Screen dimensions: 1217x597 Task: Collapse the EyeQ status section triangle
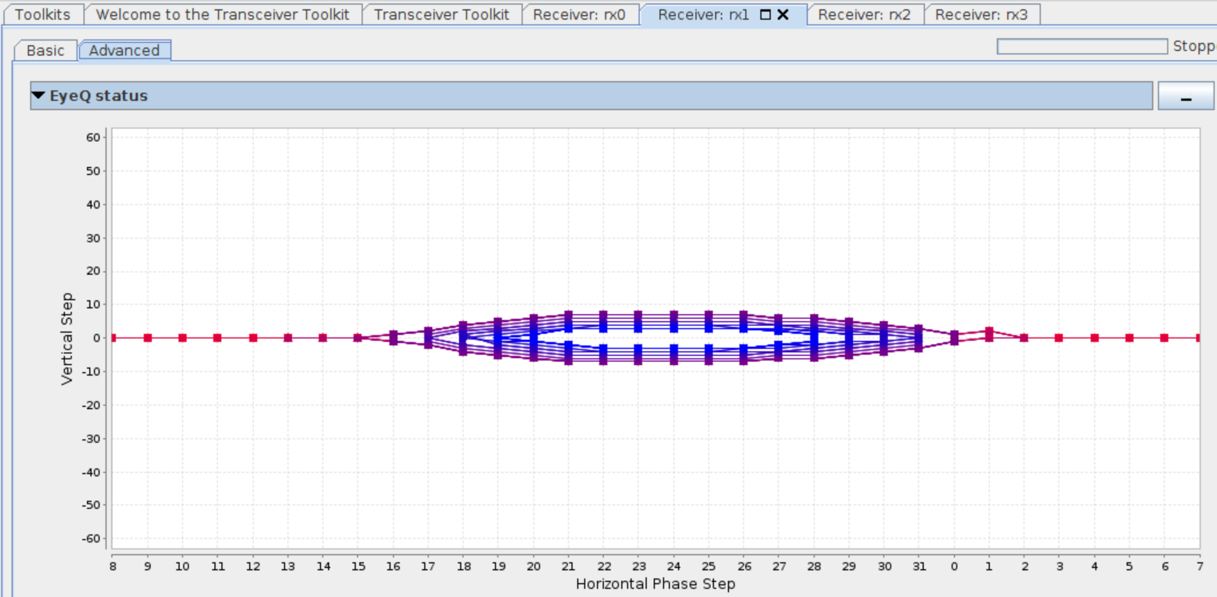39,96
